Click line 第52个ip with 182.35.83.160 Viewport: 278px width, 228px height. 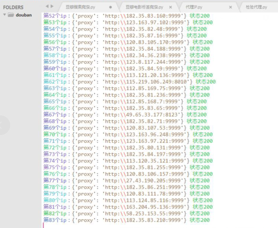pyautogui.click(x=126, y=16)
